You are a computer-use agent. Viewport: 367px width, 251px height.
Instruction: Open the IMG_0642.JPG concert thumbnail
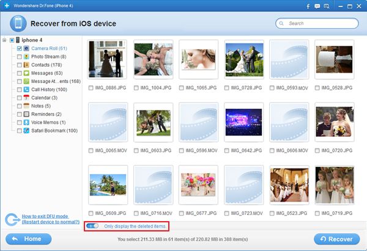click(244, 122)
